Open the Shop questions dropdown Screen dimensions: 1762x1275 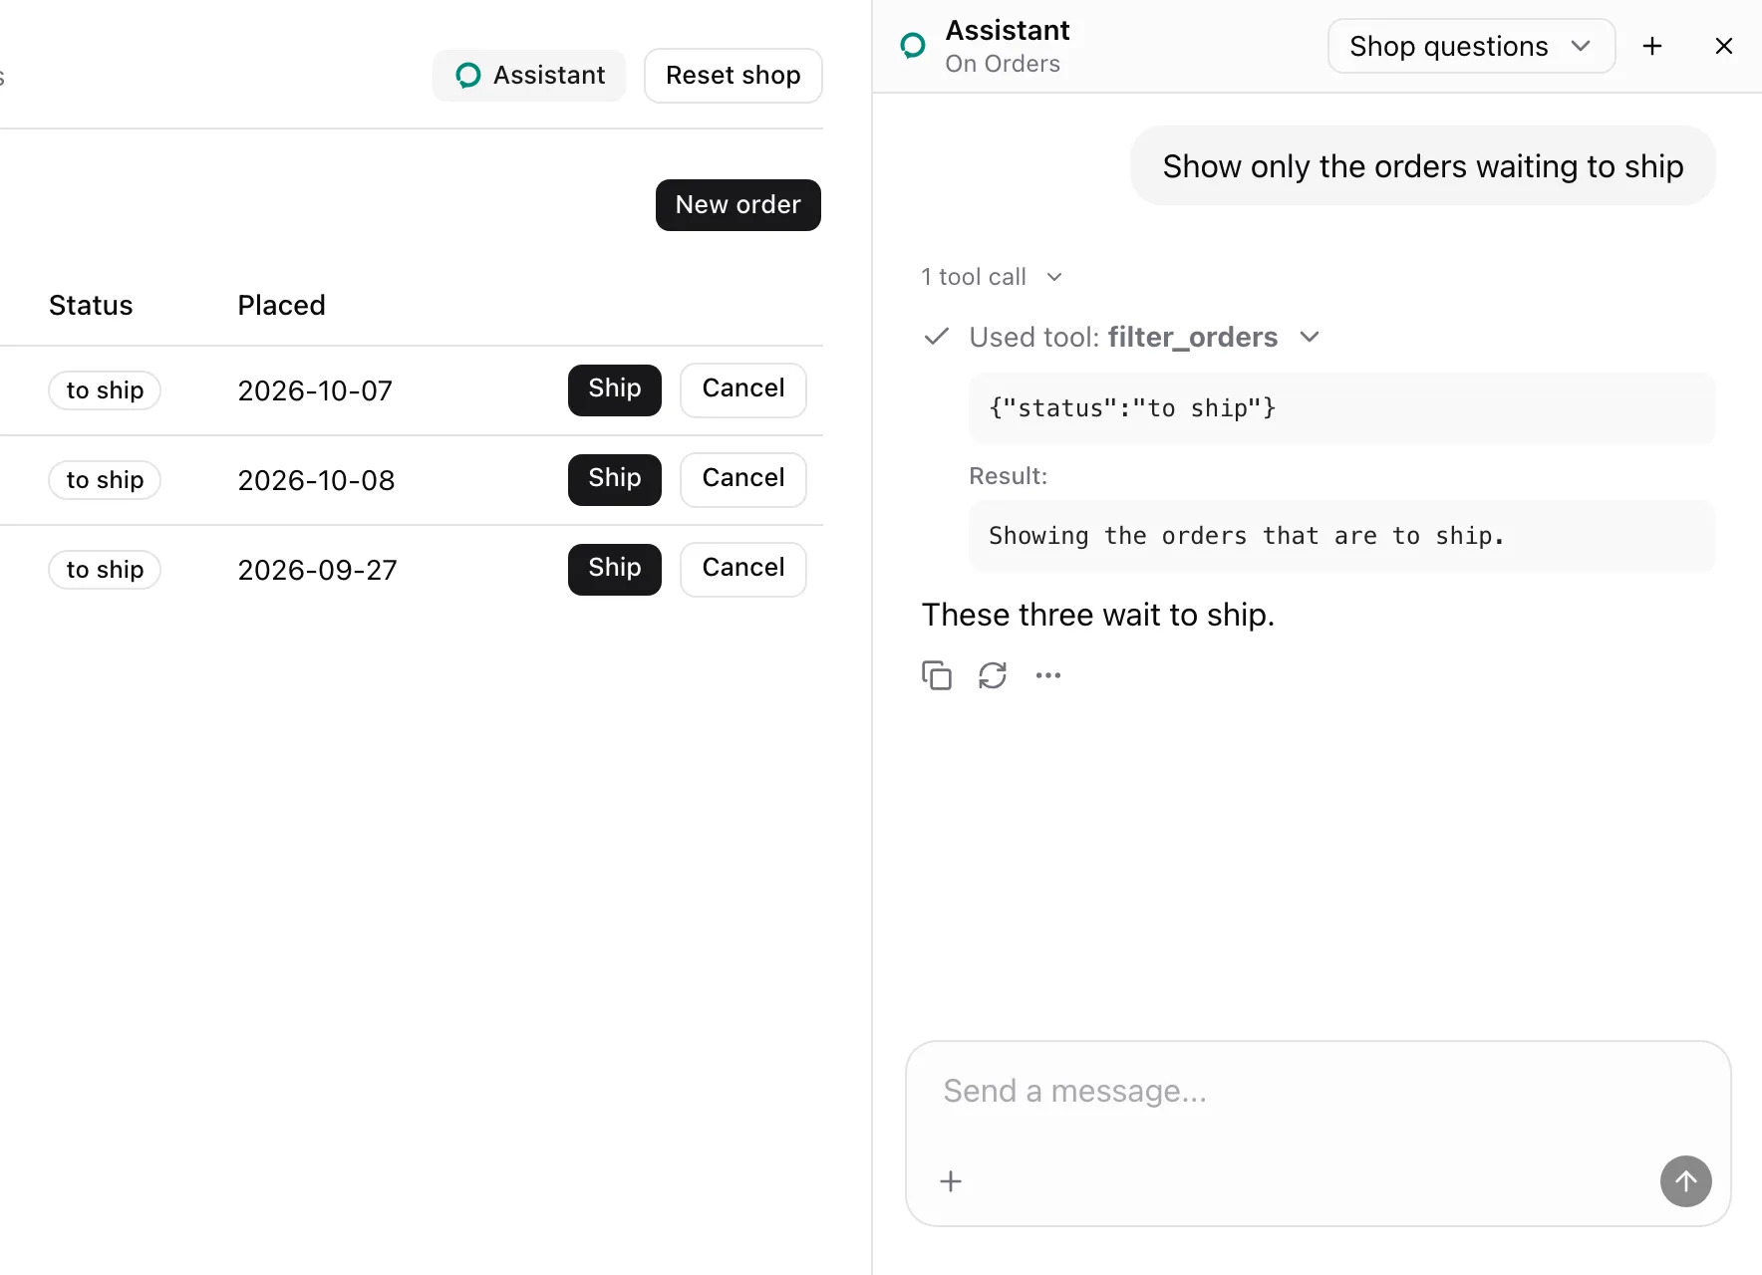[1471, 46]
